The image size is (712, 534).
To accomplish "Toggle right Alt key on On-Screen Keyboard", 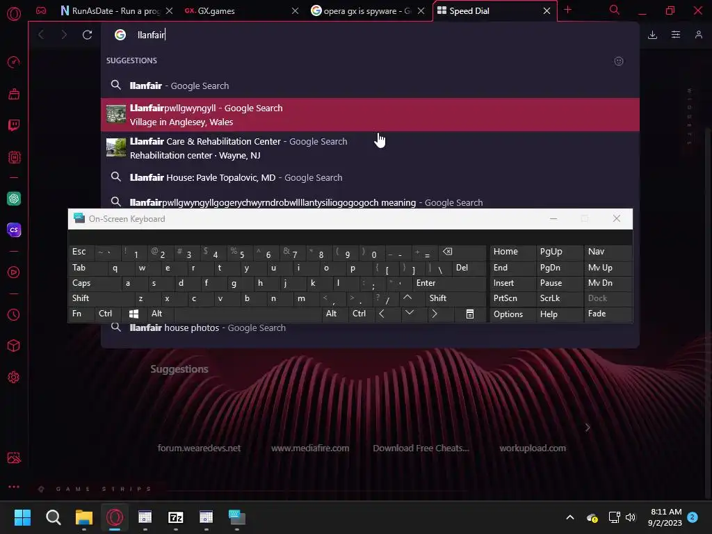I will pyautogui.click(x=334, y=314).
